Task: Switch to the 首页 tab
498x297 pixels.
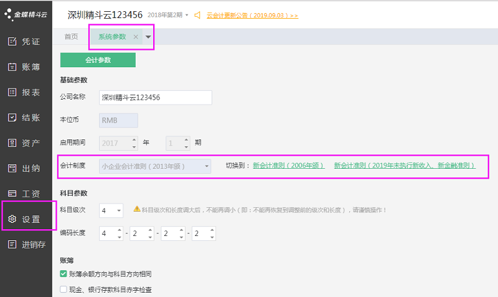Action: (x=71, y=37)
